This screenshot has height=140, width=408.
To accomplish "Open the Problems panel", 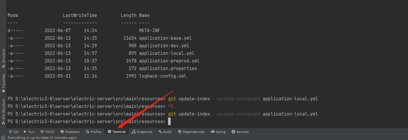I will (70, 132).
